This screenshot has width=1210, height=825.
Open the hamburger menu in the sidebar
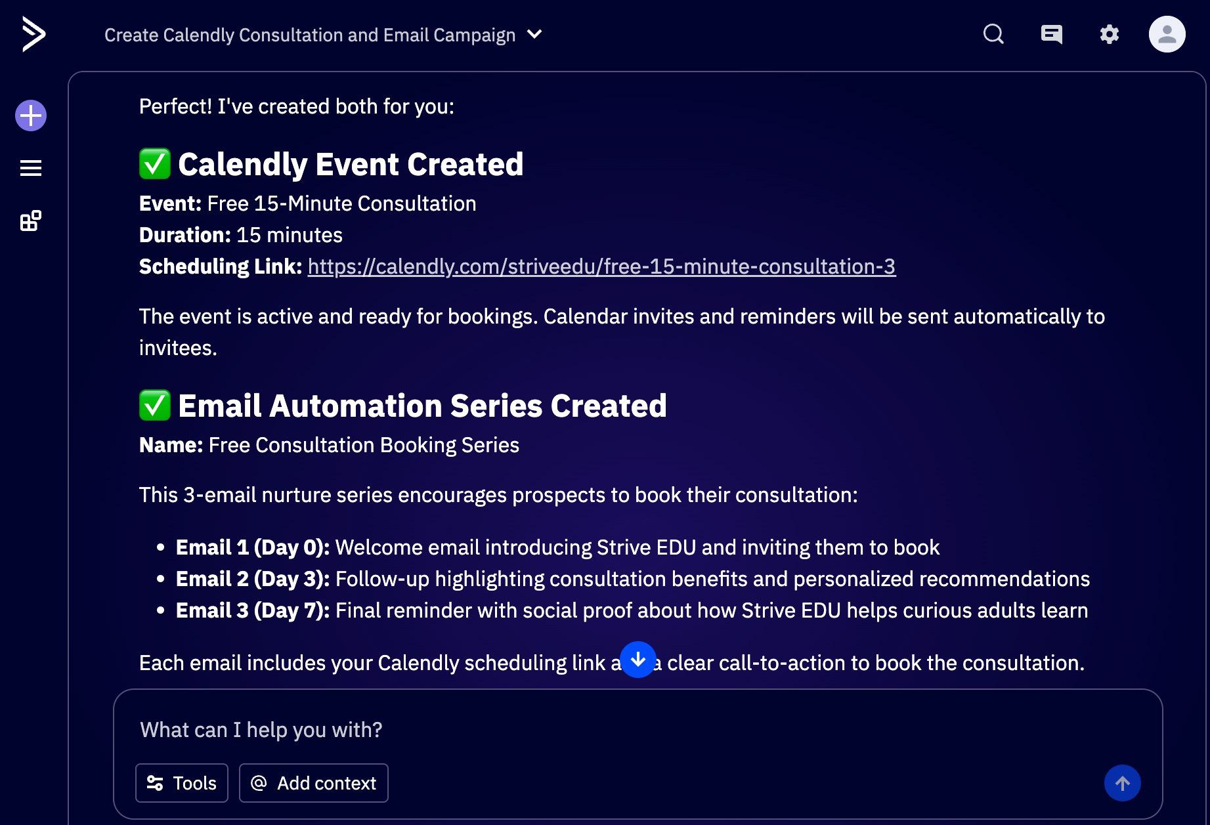[31, 168]
